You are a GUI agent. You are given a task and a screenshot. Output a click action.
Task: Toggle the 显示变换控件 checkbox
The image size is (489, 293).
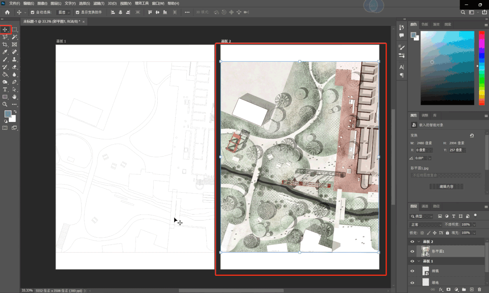click(77, 12)
